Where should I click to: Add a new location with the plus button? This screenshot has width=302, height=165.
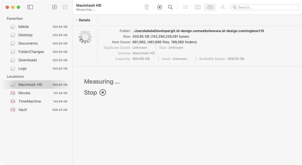pos(54,7)
